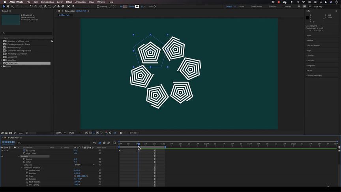
Task: Click the Rotation stopwatch icon
Action: click(x=27, y=179)
